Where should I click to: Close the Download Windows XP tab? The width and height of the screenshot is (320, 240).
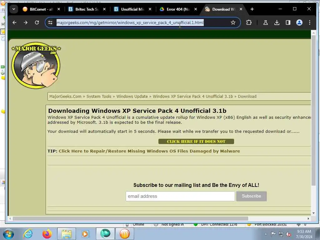pyautogui.click(x=241, y=9)
